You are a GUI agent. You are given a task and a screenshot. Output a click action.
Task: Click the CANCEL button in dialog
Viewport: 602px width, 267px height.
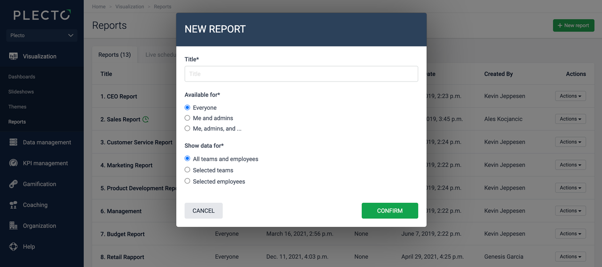[x=203, y=211]
